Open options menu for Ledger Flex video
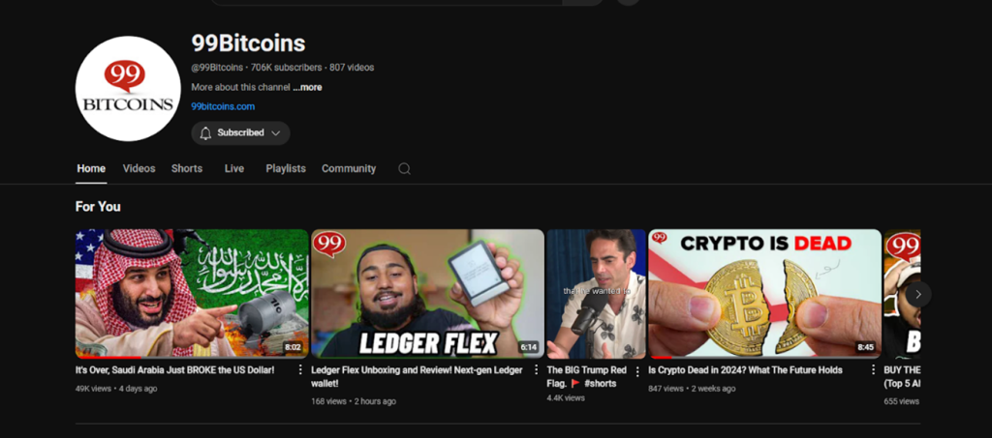 click(536, 370)
